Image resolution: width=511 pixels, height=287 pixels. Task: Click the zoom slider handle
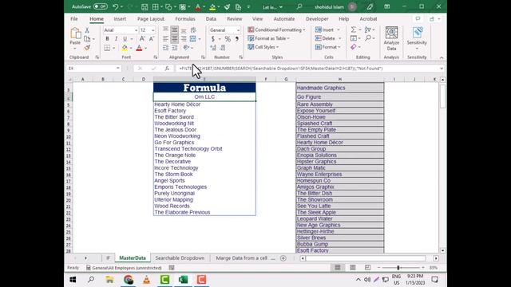click(398, 268)
